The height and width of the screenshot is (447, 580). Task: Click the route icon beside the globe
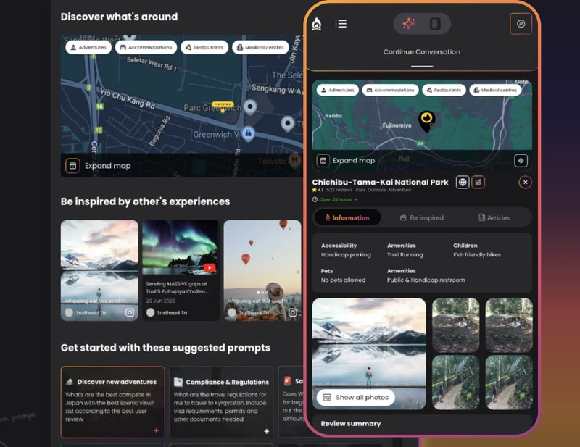point(478,183)
